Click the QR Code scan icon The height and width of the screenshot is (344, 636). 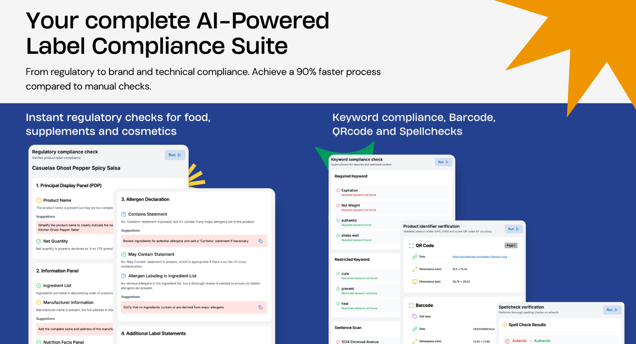[x=411, y=246]
